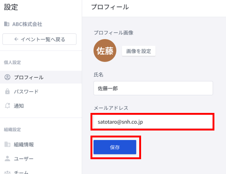Screen dimensions: 226x174
Task: Return via イベント一覧へ戻る button
Action: pyautogui.click(x=39, y=39)
